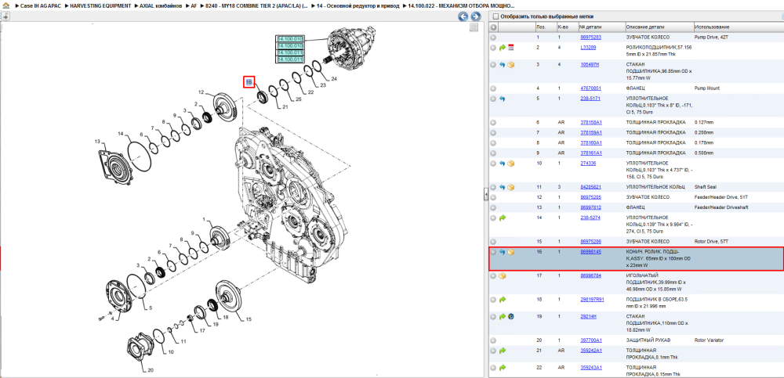The height and width of the screenshot is (378, 784).
Task: Open part number 397700A1 link
Action: [591, 340]
